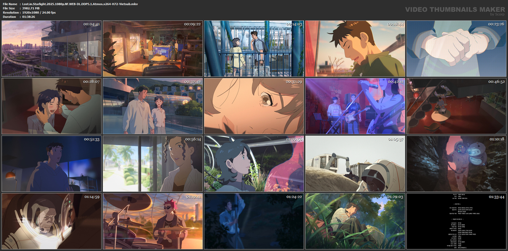Open the clasped hands thumbnail at 00:23:26
The width and height of the screenshot is (508, 251).
[x=456, y=49]
